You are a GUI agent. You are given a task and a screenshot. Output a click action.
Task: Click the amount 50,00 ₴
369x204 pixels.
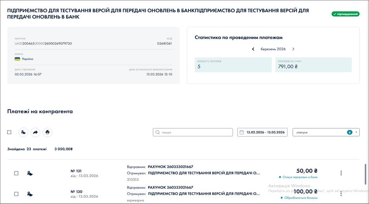[x=307, y=171]
